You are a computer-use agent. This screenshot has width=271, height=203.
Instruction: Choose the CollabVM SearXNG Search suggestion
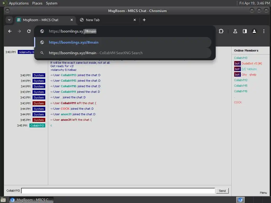coord(123,53)
